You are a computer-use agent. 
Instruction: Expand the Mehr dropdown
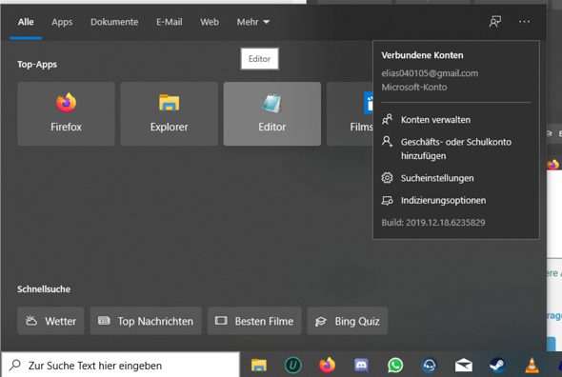(x=253, y=22)
